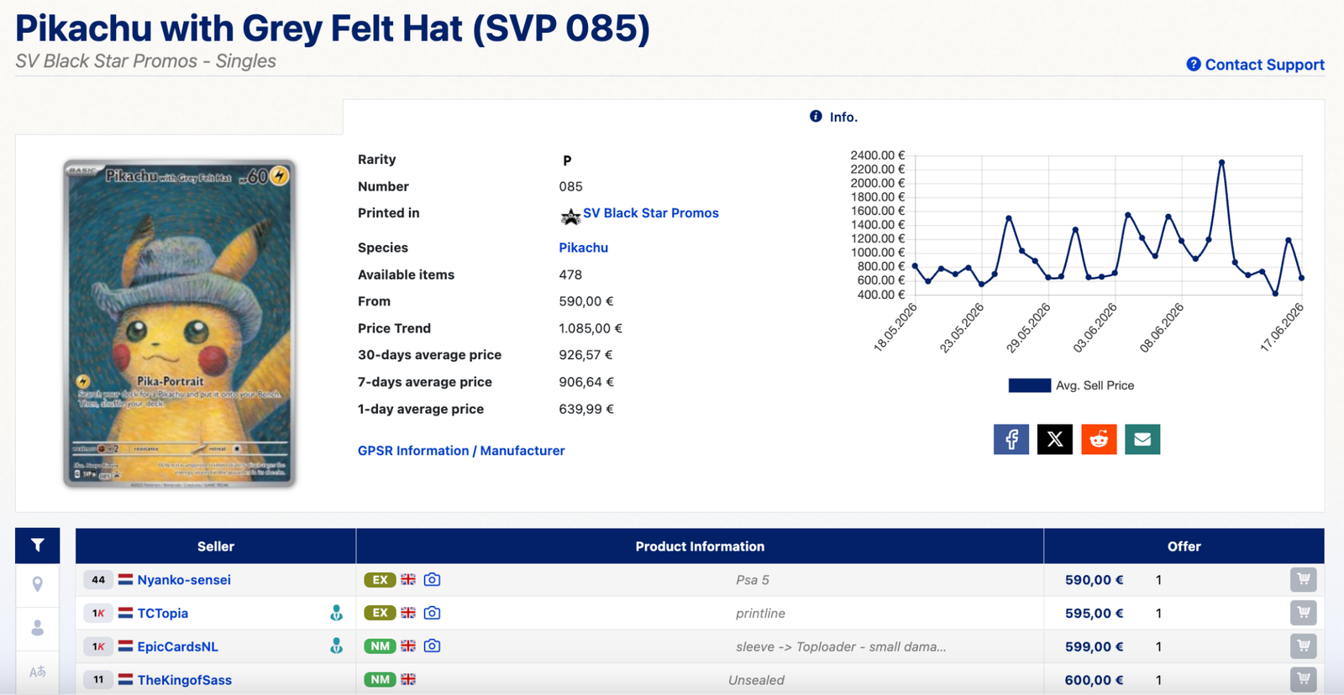This screenshot has height=695, width=1344.
Task: Click the highest peak point on price chart
Action: point(1221,162)
